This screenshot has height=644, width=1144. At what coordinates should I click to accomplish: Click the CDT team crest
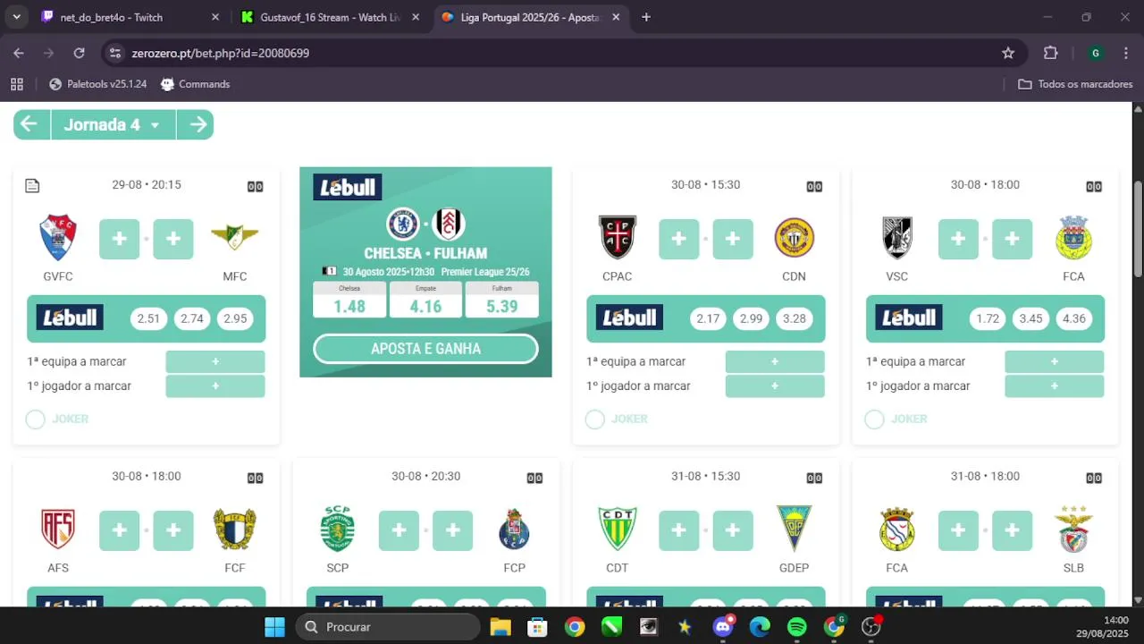[x=618, y=530]
